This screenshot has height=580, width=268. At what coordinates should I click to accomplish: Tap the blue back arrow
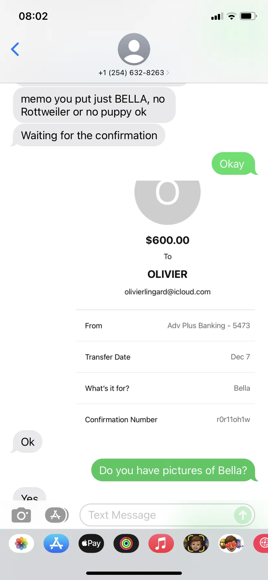[15, 49]
